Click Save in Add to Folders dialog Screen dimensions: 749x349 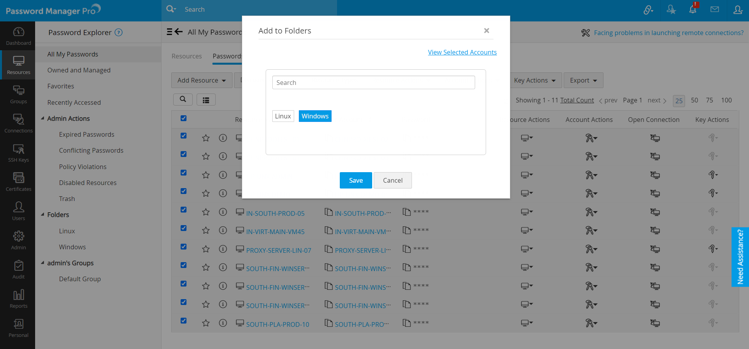(355, 180)
